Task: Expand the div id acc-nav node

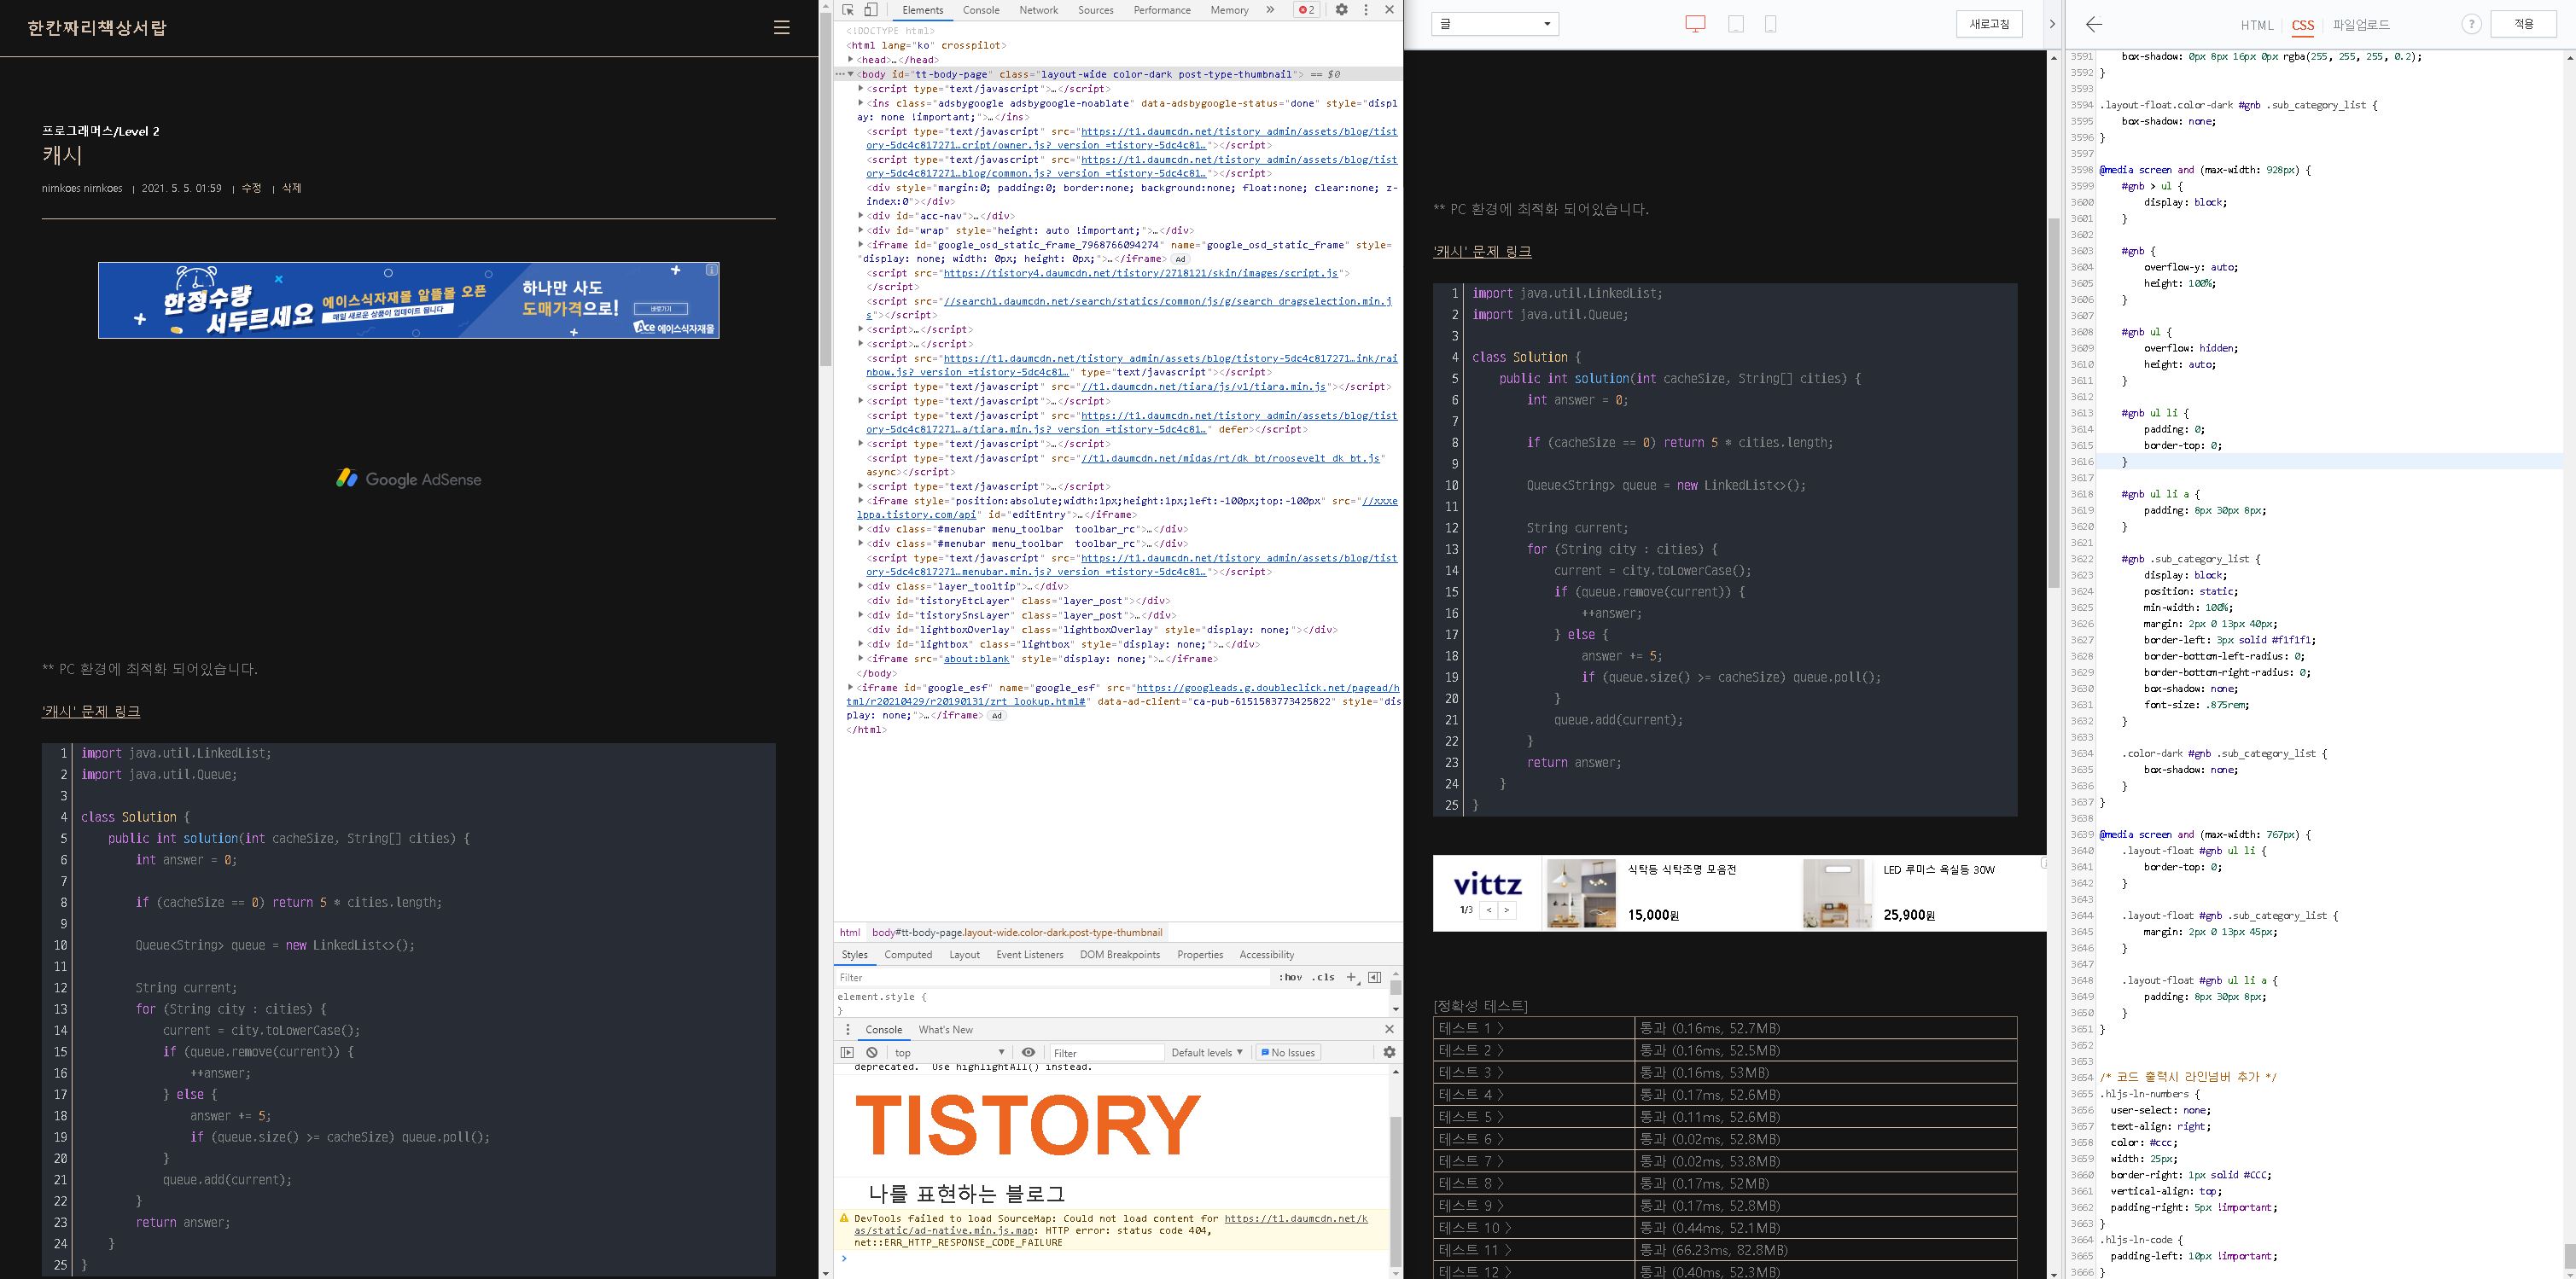Action: point(860,216)
